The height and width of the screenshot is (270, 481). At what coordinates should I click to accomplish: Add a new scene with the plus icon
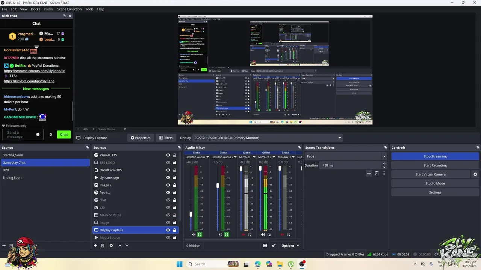pyautogui.click(x=4, y=246)
